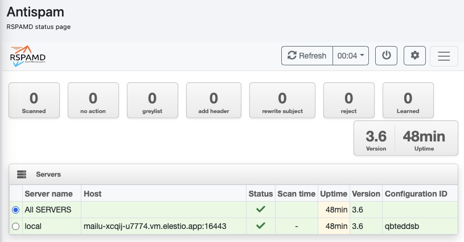Click the green status checkmark for All SERVERS
This screenshot has height=242, width=464.
(x=261, y=210)
